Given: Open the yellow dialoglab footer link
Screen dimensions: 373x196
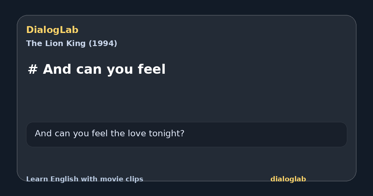Looking at the screenshot, I should (288, 179).
